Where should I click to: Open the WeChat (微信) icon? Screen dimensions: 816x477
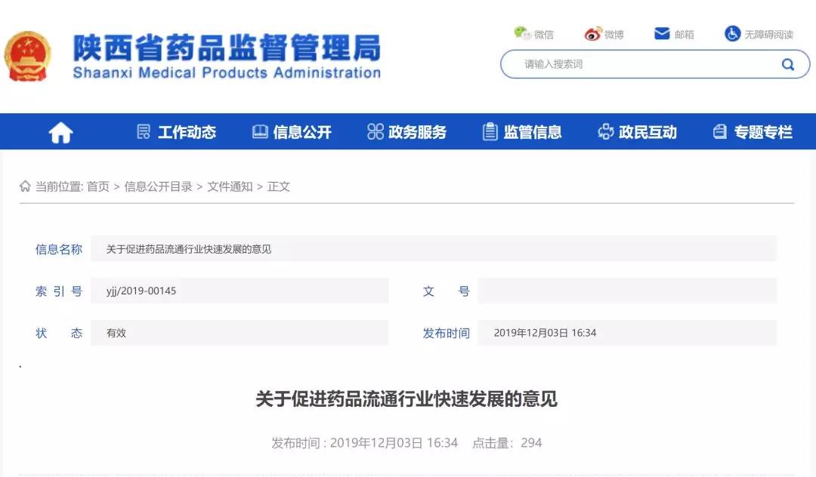522,33
